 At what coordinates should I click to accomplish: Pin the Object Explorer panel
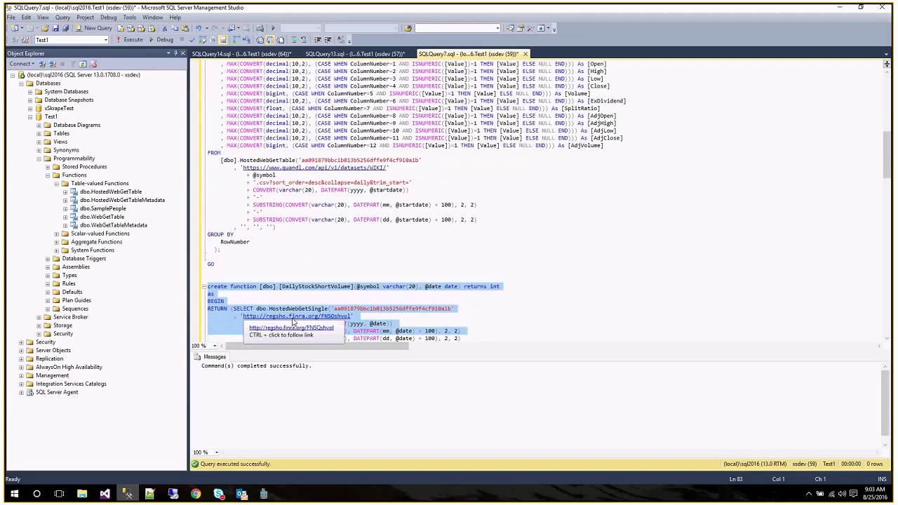coord(175,53)
